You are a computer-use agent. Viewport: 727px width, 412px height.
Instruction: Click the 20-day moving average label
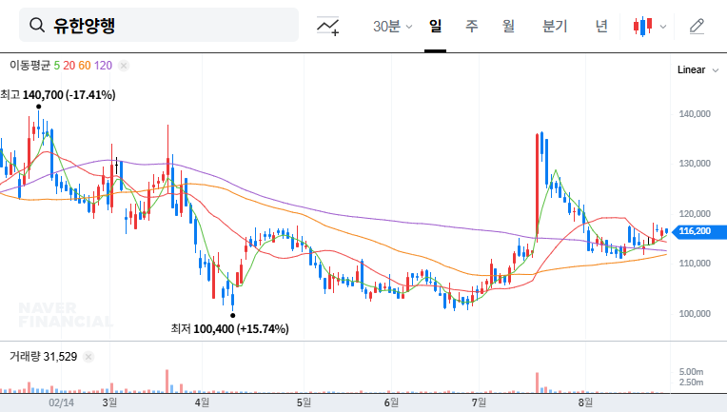(69, 66)
